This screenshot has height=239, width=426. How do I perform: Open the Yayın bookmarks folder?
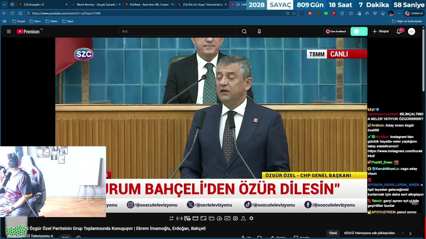pos(68,21)
